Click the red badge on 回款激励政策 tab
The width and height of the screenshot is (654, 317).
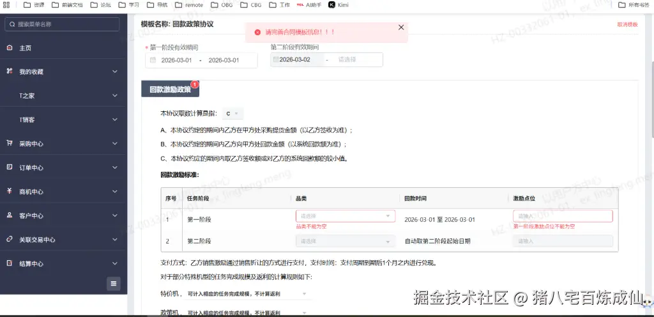[x=195, y=84]
